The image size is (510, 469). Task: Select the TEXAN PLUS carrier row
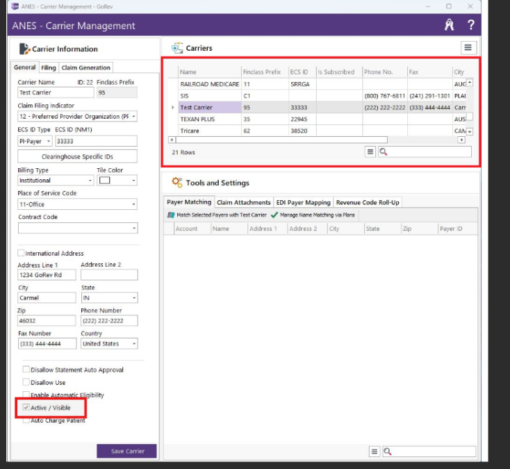coord(197,120)
